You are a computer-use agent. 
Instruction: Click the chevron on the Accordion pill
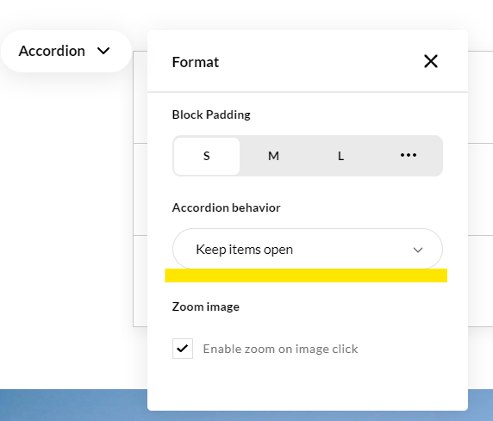pyautogui.click(x=103, y=51)
